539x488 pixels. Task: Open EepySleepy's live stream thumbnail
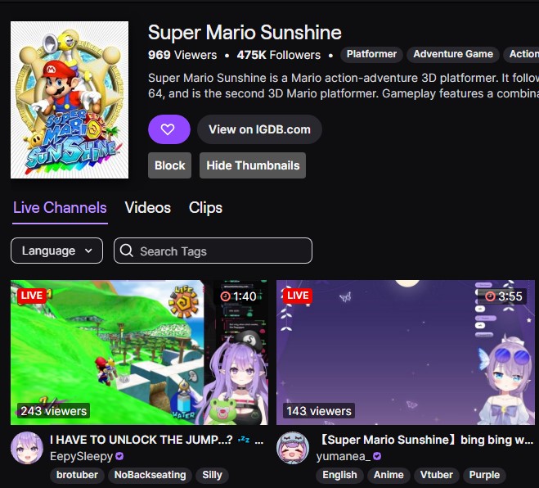[139, 352]
